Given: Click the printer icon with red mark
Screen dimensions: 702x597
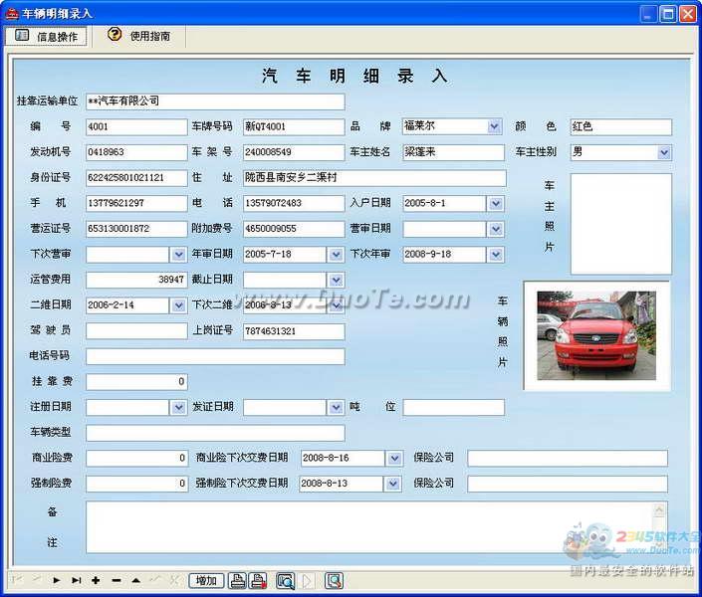Looking at the screenshot, I should (258, 580).
